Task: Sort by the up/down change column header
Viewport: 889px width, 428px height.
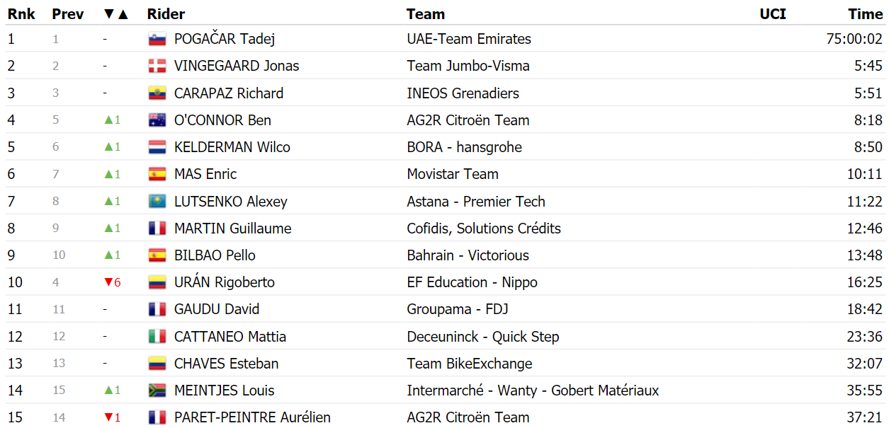Action: click(116, 14)
